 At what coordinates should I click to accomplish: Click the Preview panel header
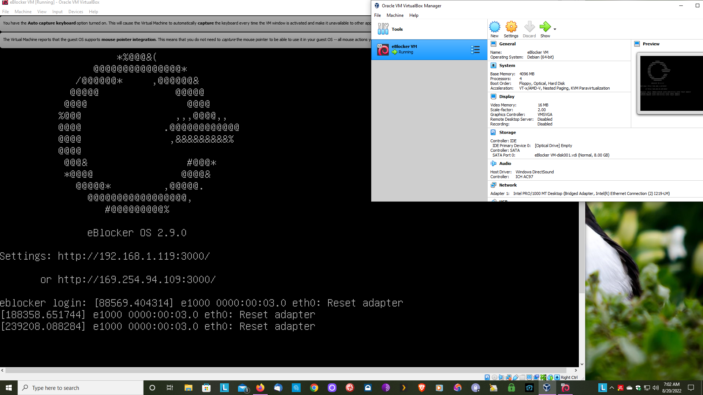pos(651,44)
